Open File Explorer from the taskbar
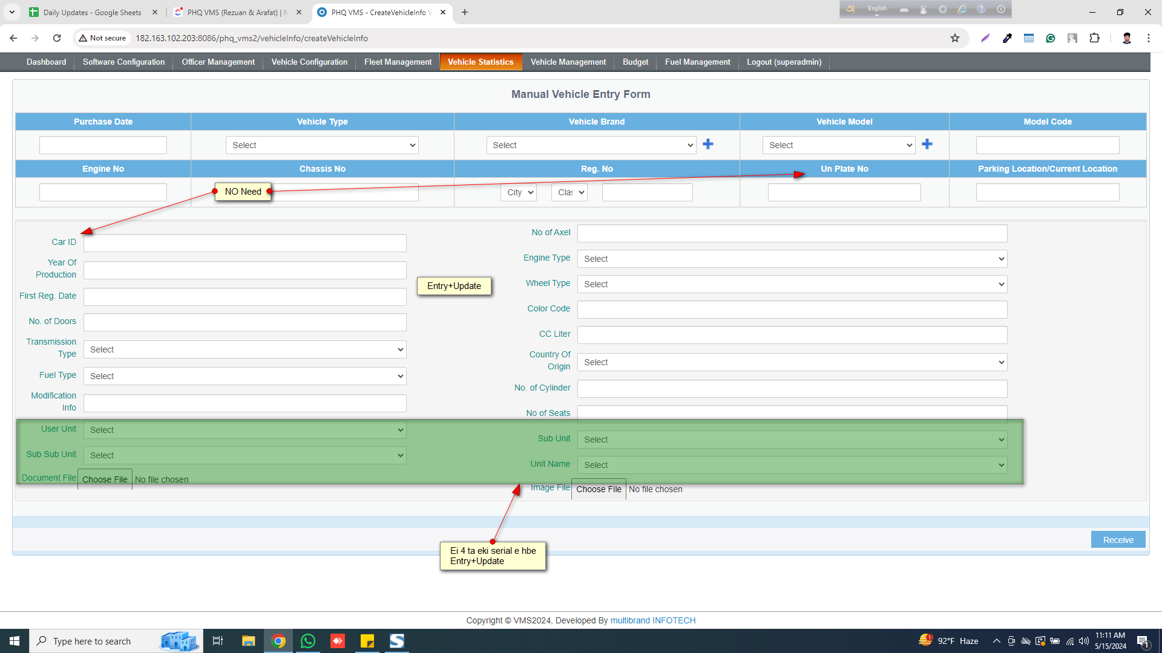Image resolution: width=1162 pixels, height=653 pixels. [x=249, y=641]
